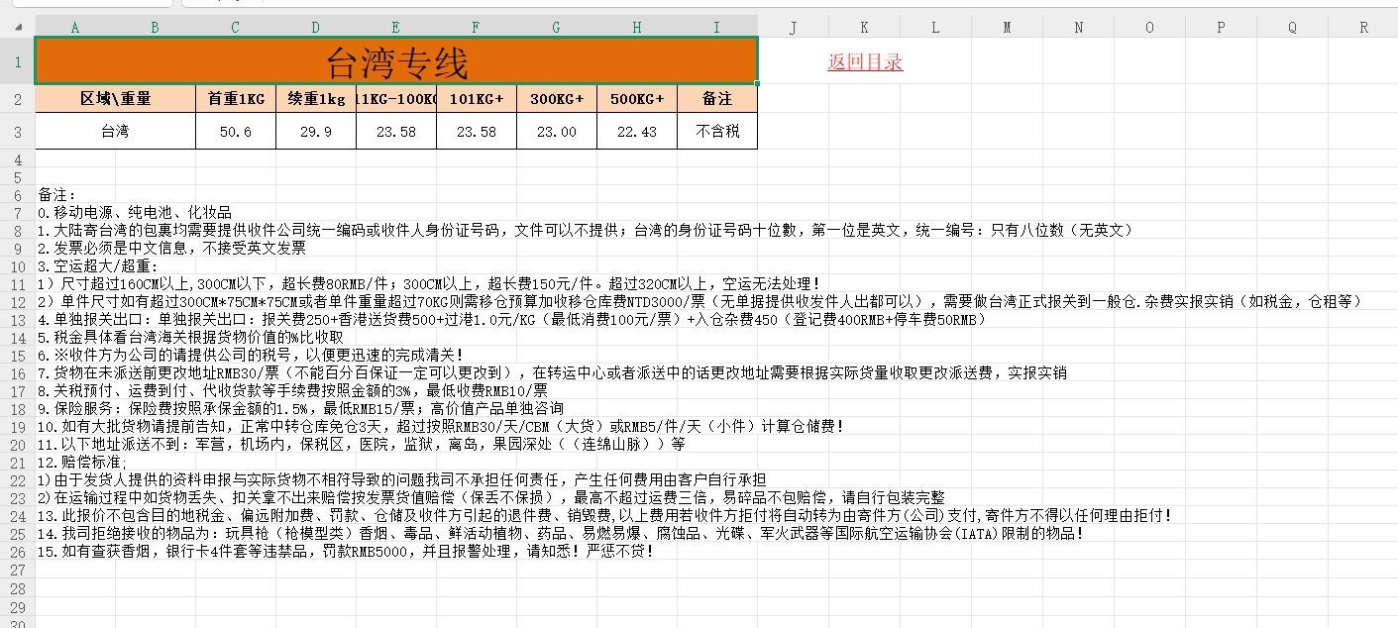
Task: Click note starting '2)在运输过程中如货物丢失'
Action: 491,497
